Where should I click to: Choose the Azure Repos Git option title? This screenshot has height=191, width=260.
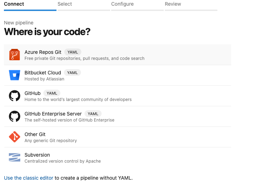[43, 52]
